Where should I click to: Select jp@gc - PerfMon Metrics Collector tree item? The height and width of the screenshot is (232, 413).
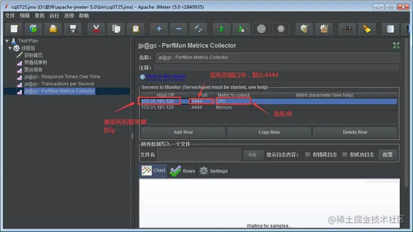(59, 91)
